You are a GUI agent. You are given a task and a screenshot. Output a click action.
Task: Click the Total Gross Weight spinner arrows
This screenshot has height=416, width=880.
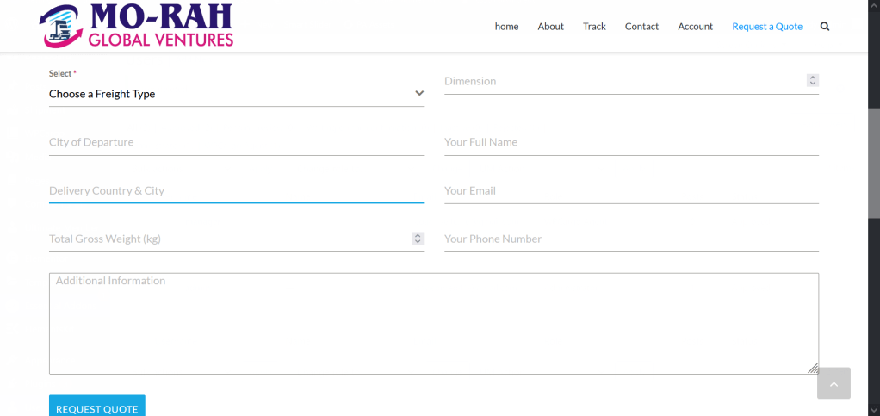(418, 239)
